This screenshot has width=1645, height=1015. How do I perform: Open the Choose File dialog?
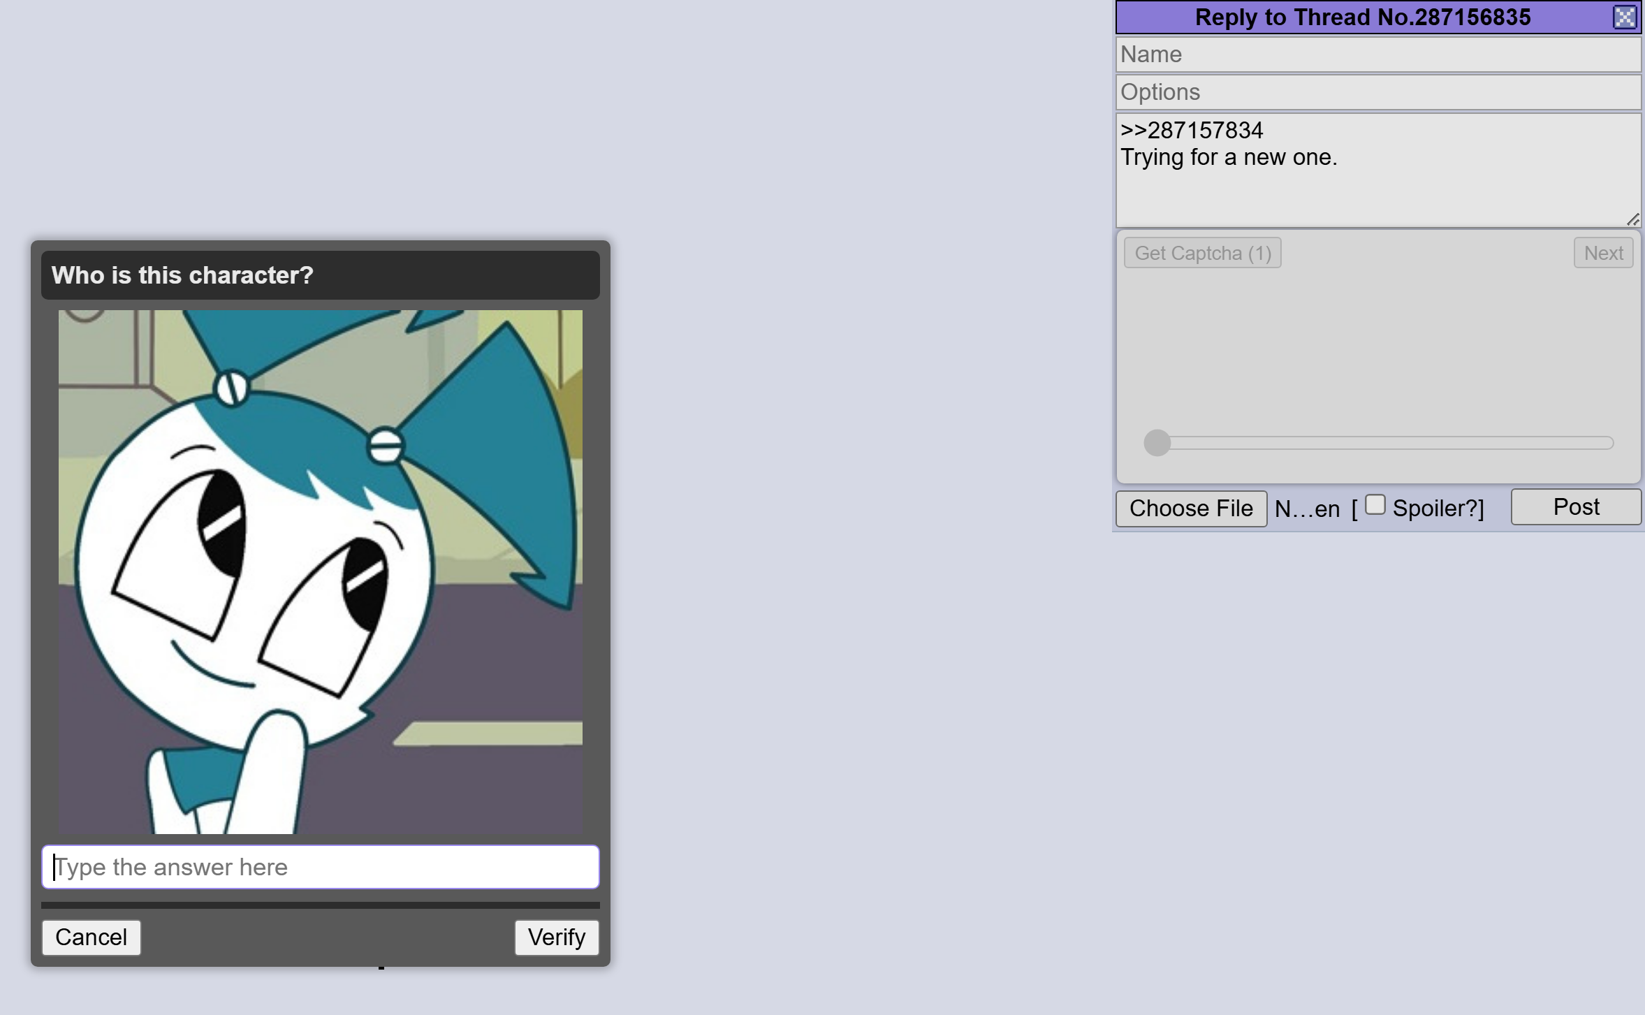(1191, 509)
